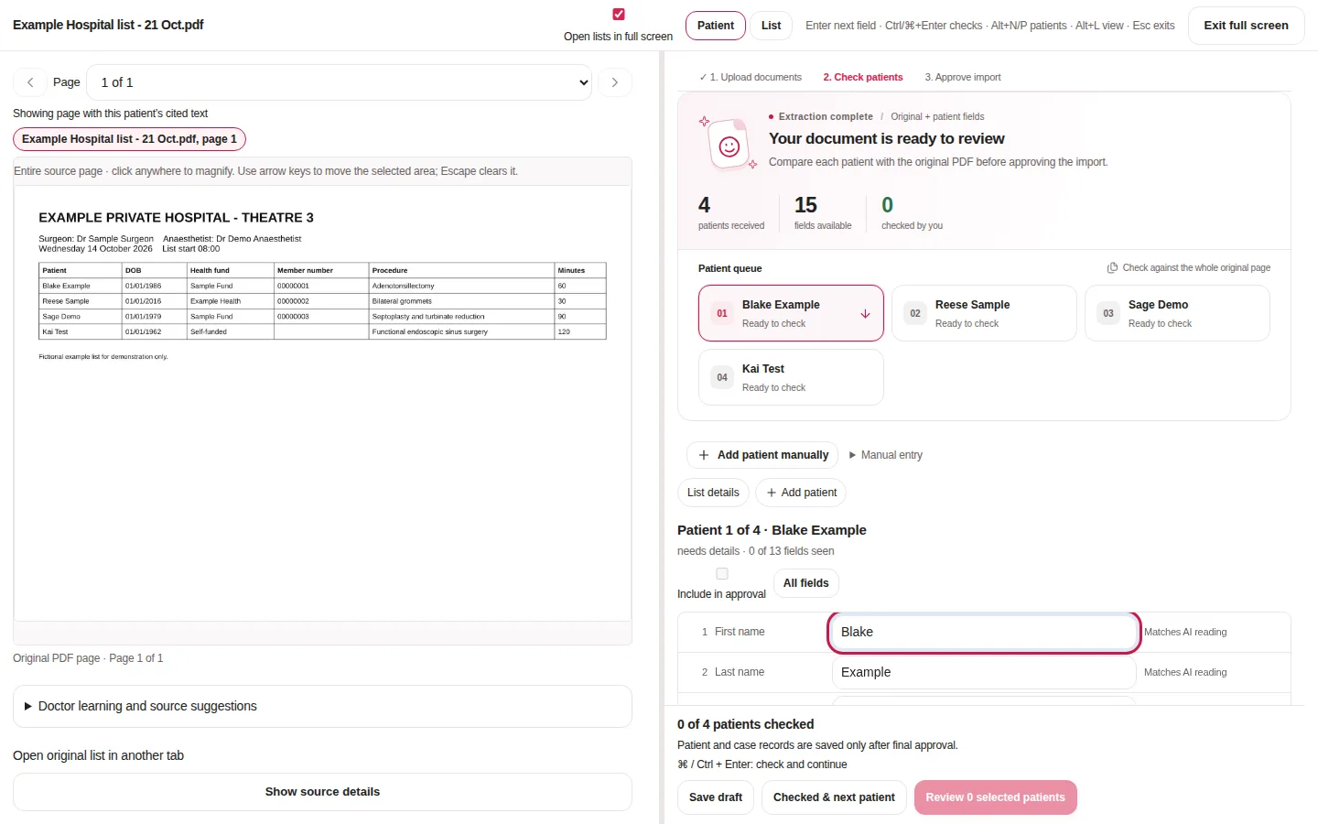The height and width of the screenshot is (824, 1318).
Task: Click the PDF source page preview to magnify
Action: [x=322, y=404]
